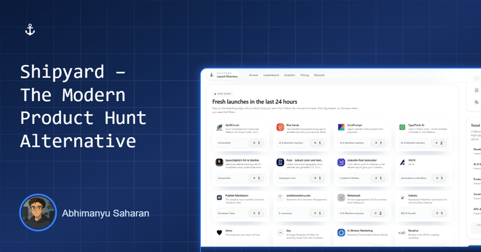Upvote the Bite Genie launch

click(317, 143)
